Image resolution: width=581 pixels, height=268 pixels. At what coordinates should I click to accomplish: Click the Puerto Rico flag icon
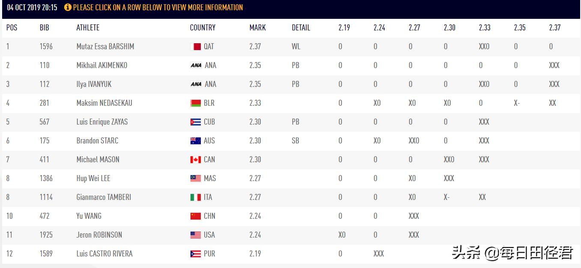[x=195, y=254]
